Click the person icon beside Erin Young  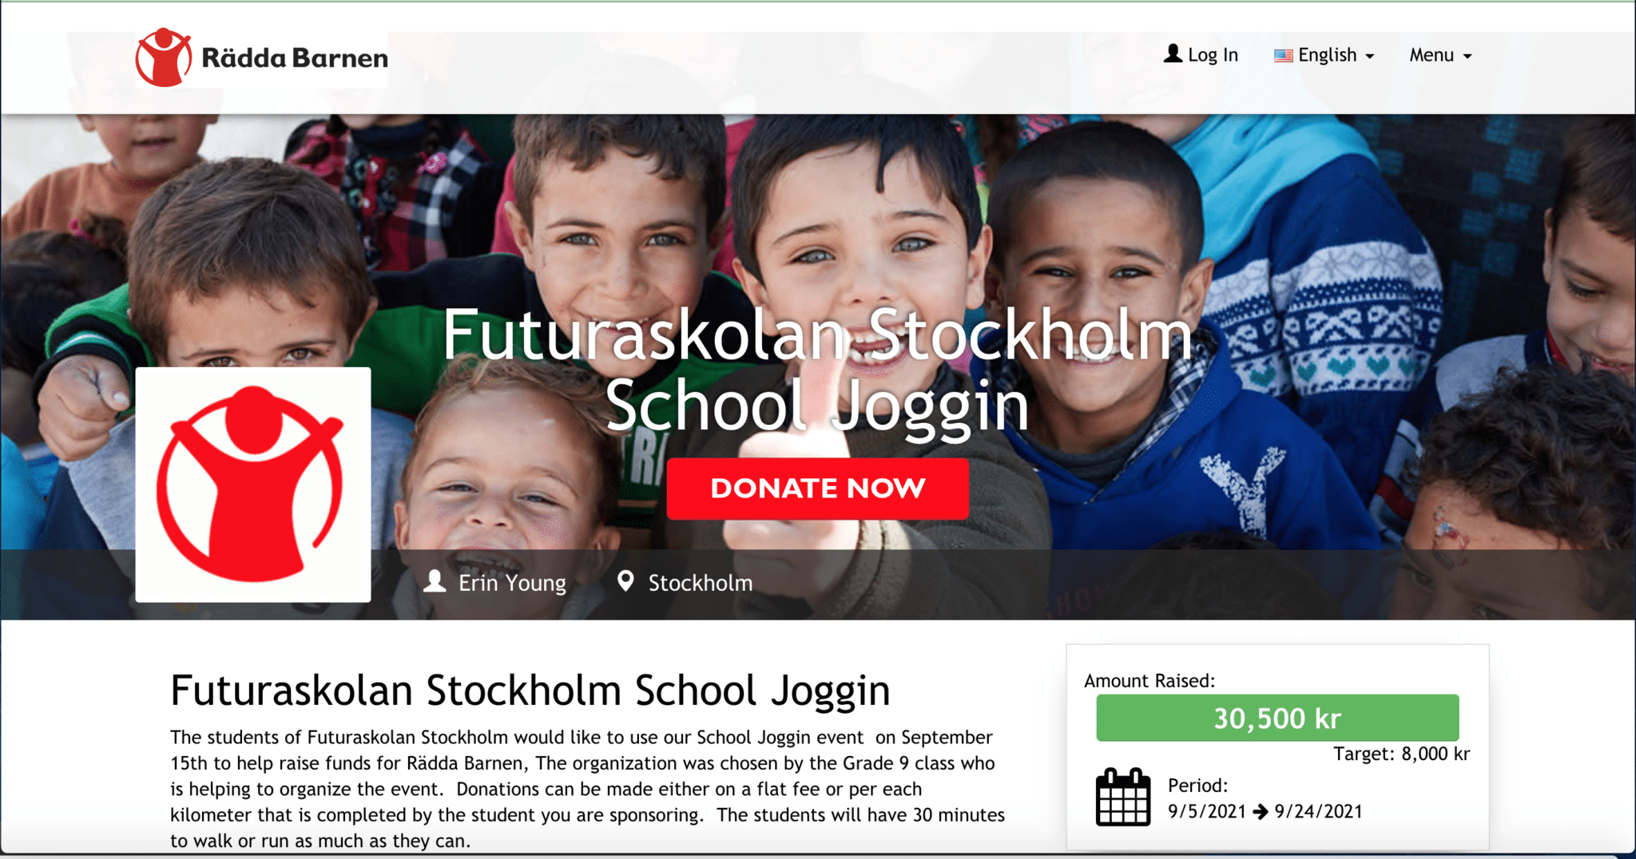[x=435, y=581]
